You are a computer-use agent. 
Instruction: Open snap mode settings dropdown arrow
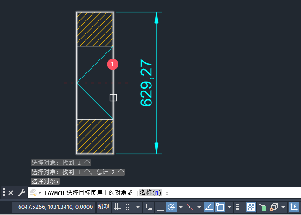(x=138, y=207)
